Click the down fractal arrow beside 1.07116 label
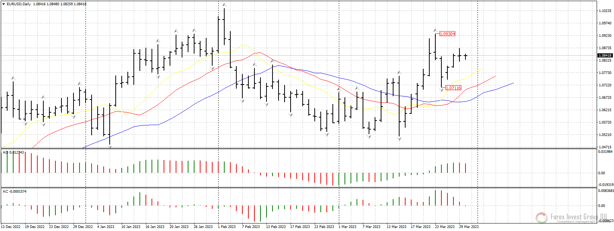The height and width of the screenshot is (231, 614). (441, 90)
